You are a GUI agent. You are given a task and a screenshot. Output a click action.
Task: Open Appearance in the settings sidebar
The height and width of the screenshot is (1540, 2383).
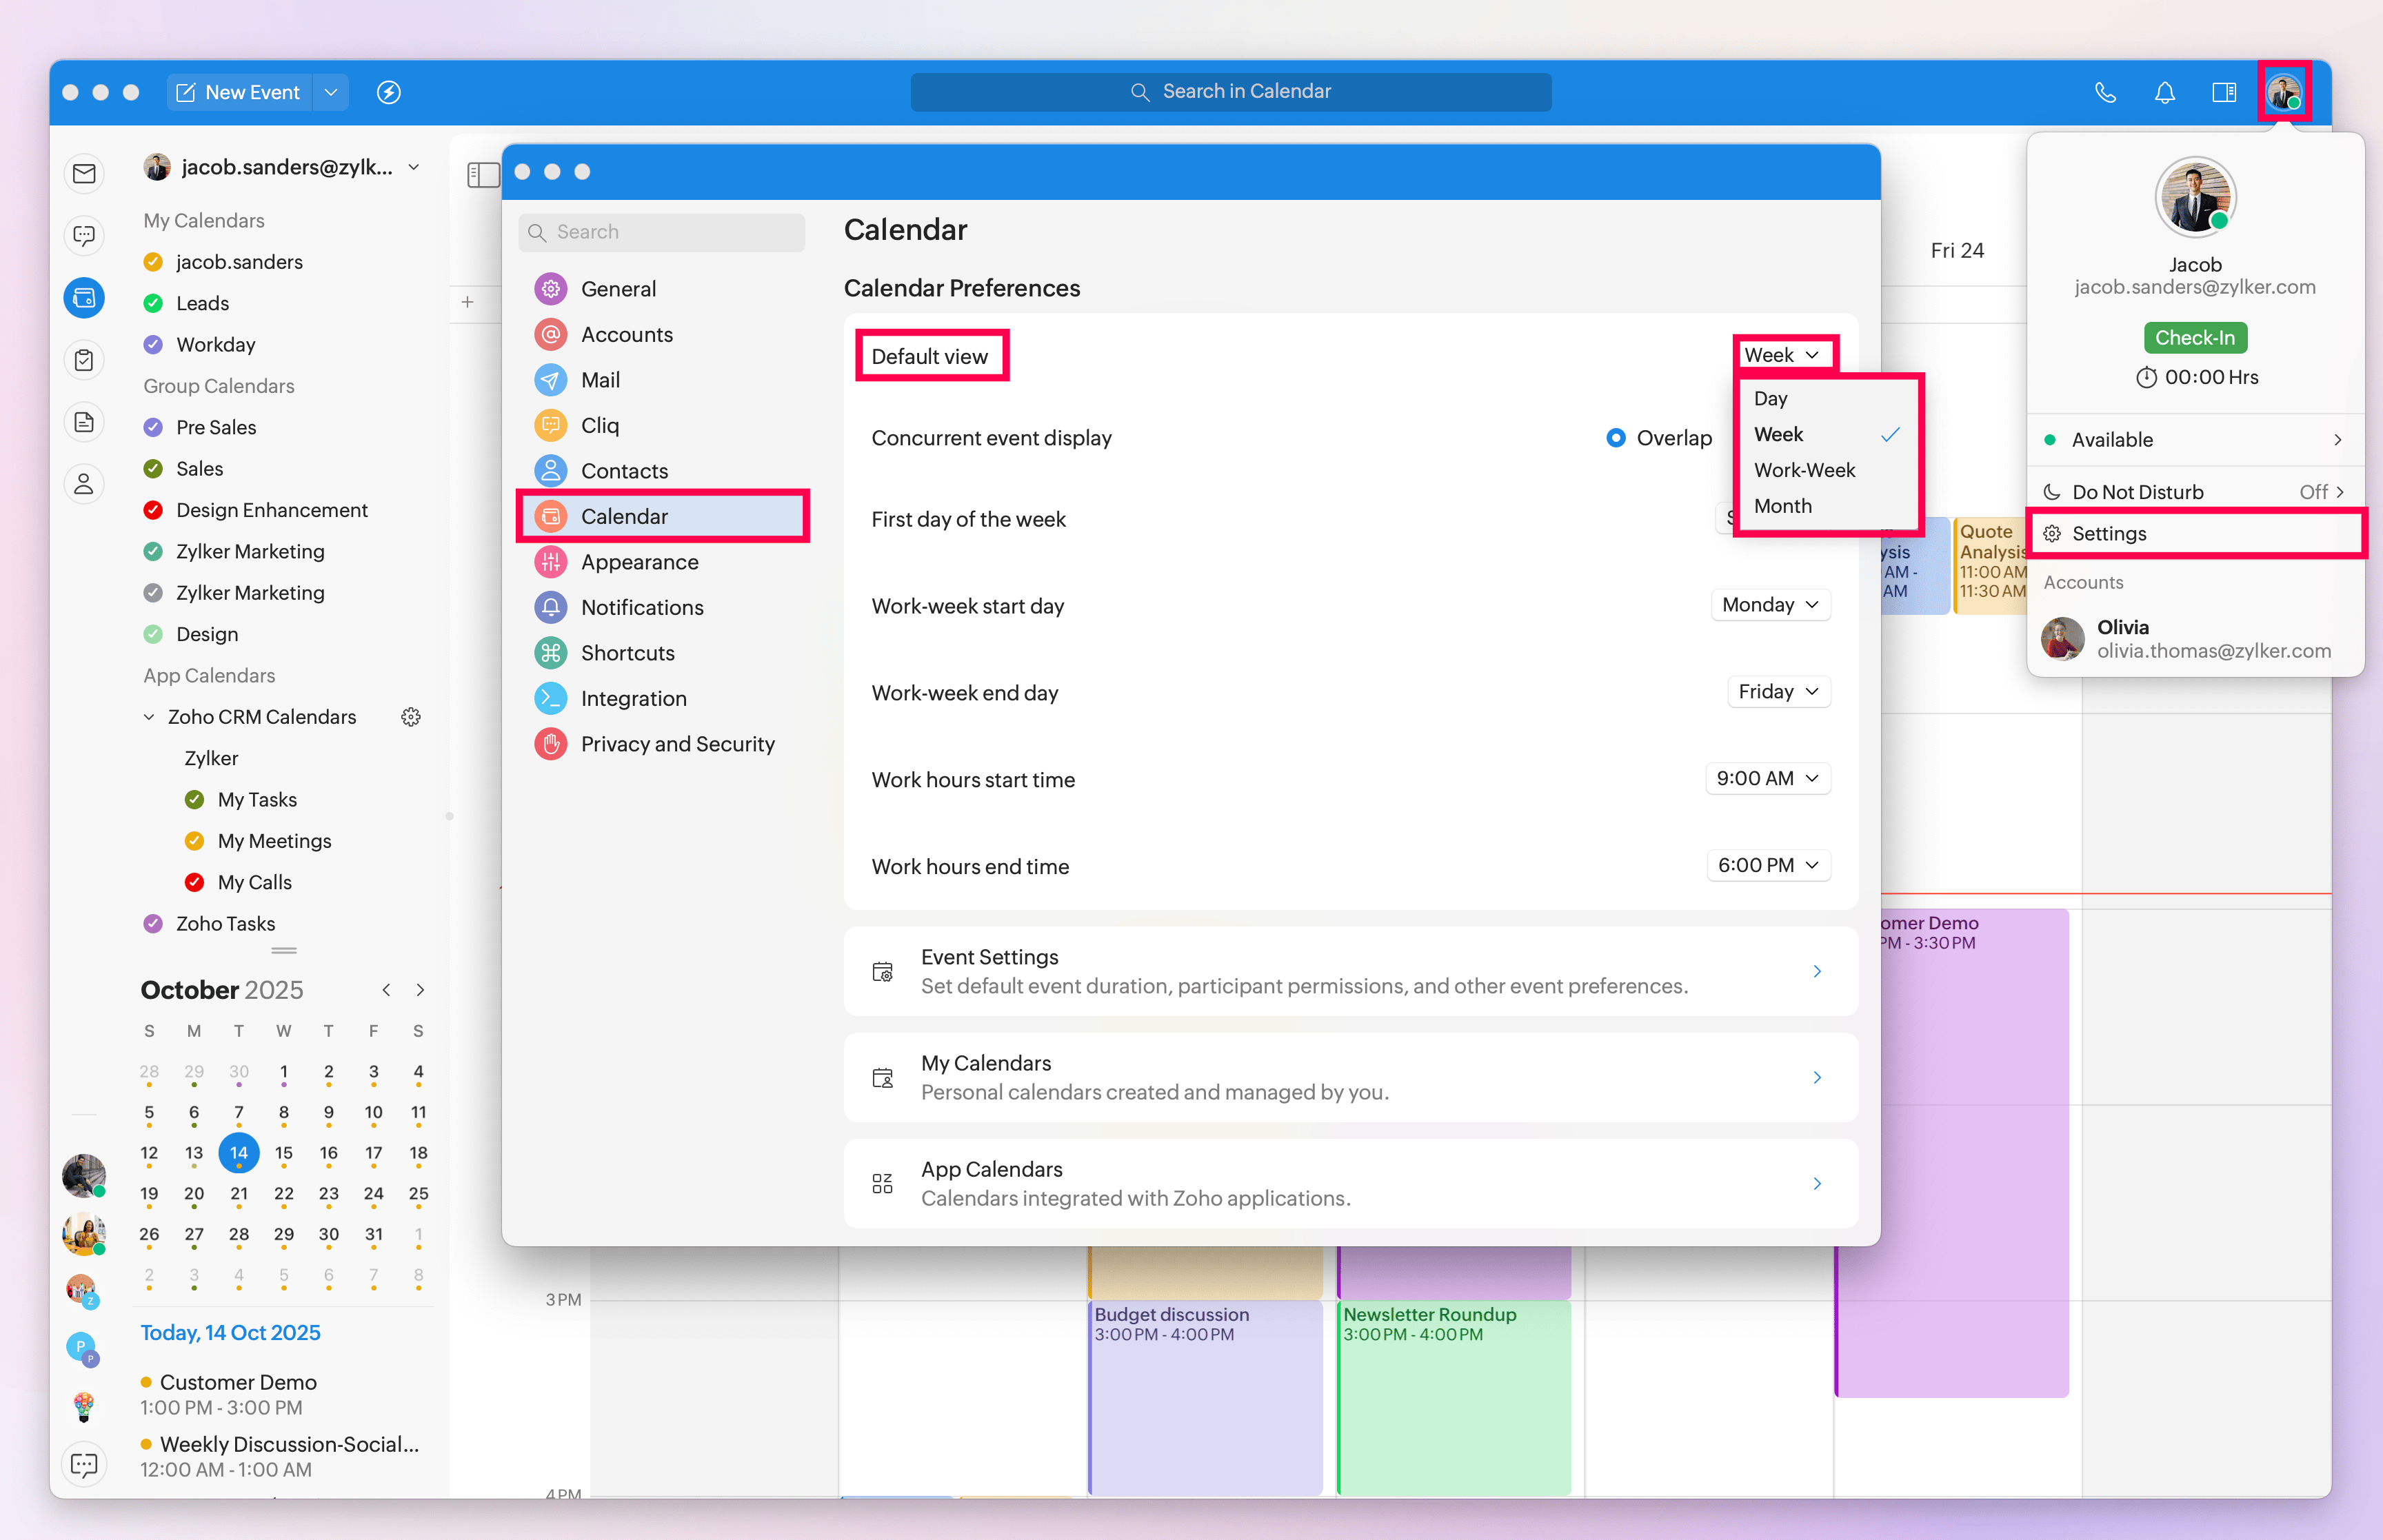[x=639, y=562]
